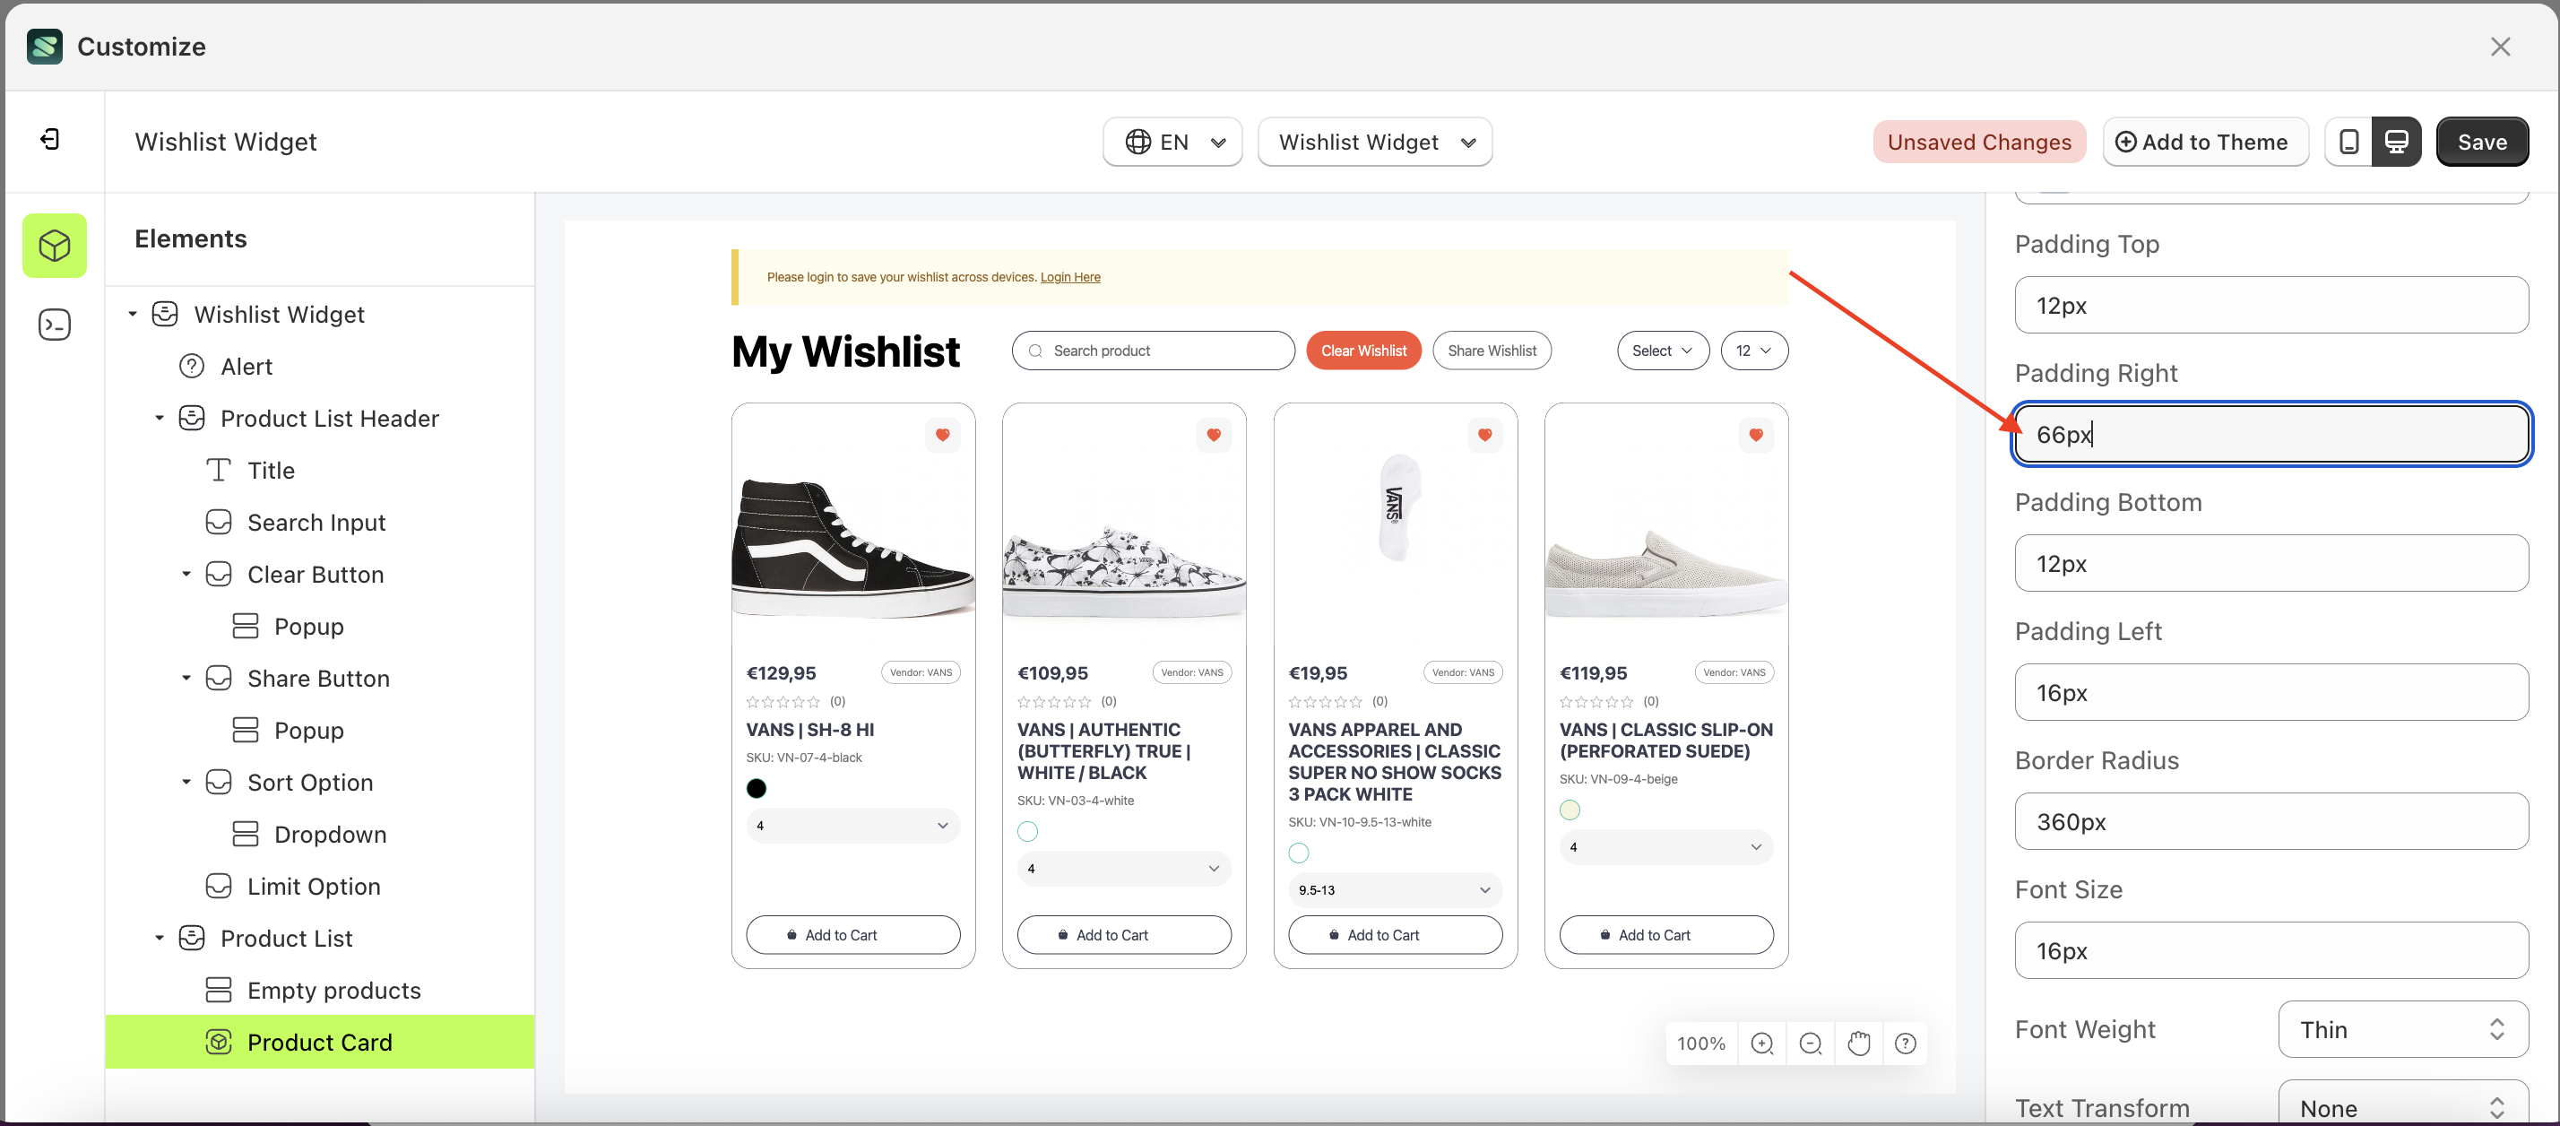Click the help question mark icon

coord(1905,1044)
